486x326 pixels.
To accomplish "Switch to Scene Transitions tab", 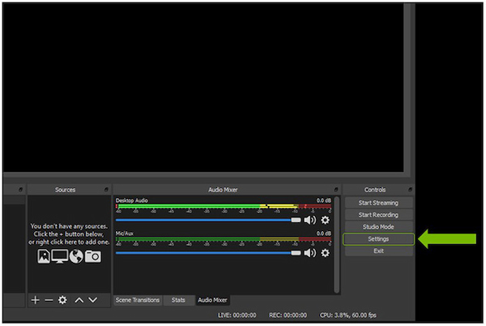I will pyautogui.click(x=138, y=300).
